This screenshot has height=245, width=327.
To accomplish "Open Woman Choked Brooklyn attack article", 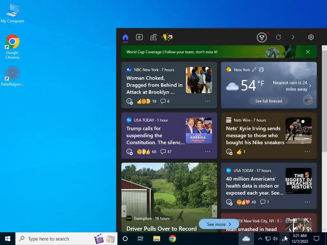I will tap(154, 85).
